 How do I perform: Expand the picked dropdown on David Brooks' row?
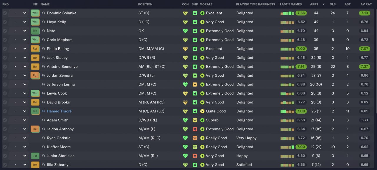[25, 102]
